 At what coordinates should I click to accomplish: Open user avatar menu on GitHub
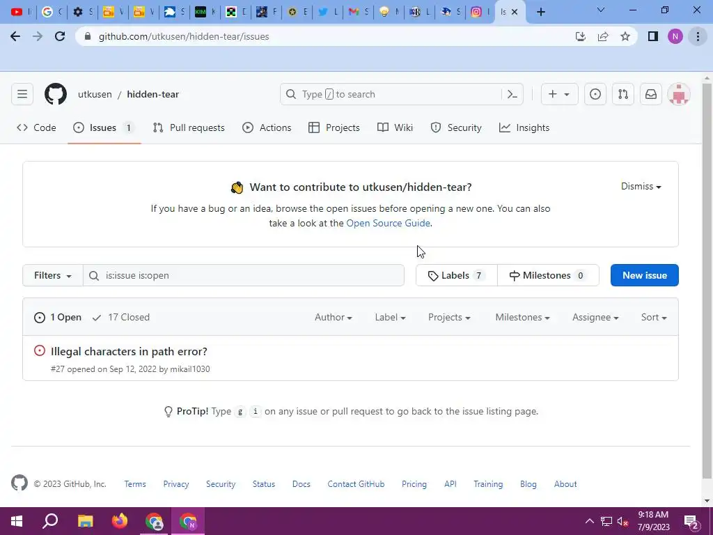pos(679,94)
